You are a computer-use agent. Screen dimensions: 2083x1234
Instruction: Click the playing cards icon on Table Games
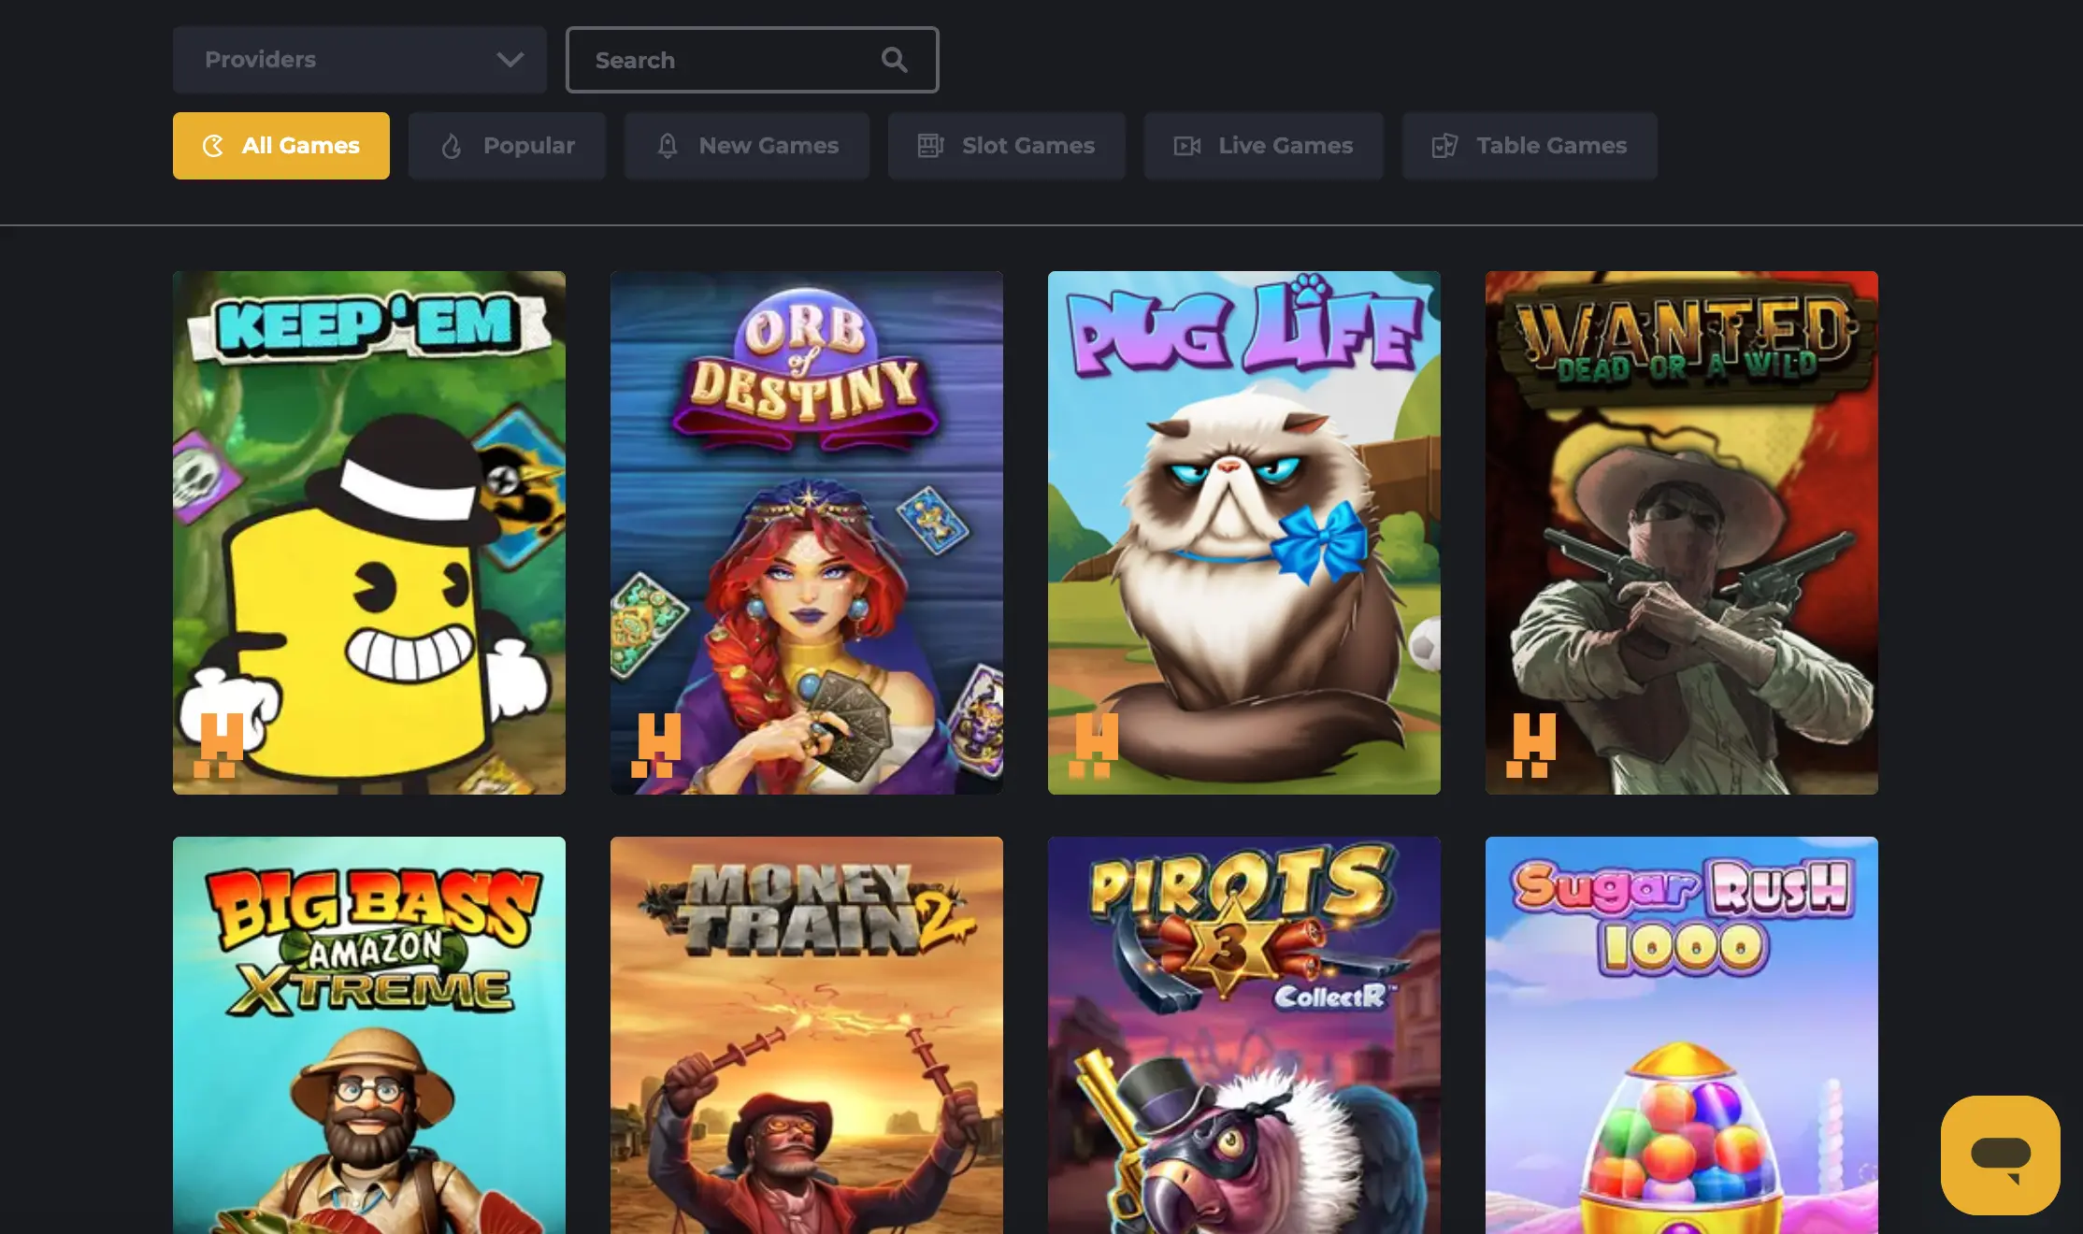(x=1444, y=146)
